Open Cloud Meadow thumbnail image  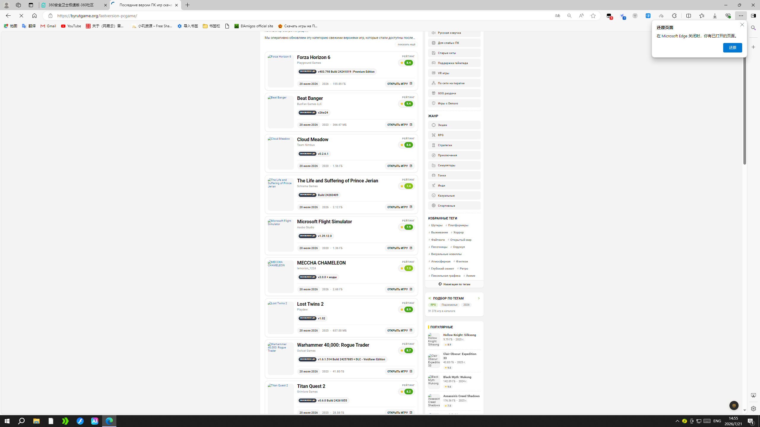click(281, 153)
